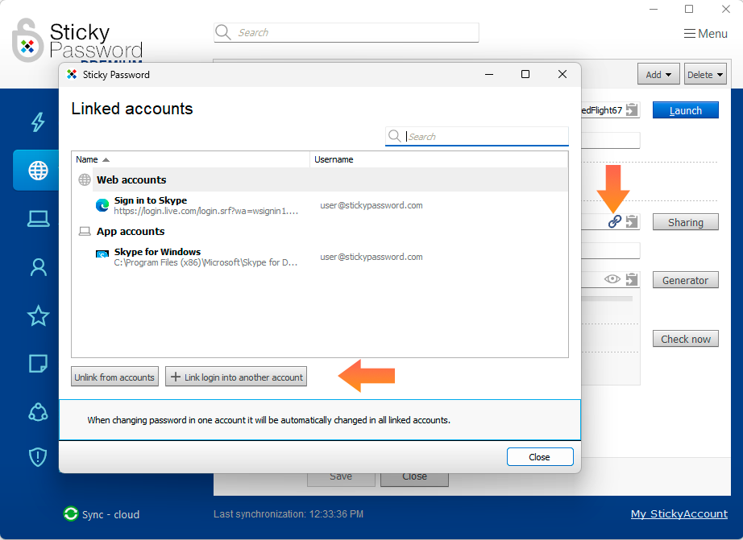Close the Linked accounts dialog via Close button
Viewport: 743px width, 540px height.
click(x=540, y=456)
